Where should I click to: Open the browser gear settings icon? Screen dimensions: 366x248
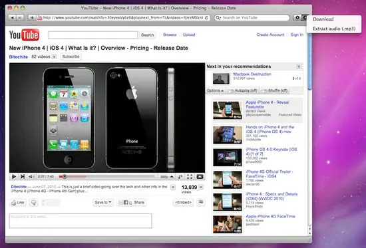[x=297, y=17]
